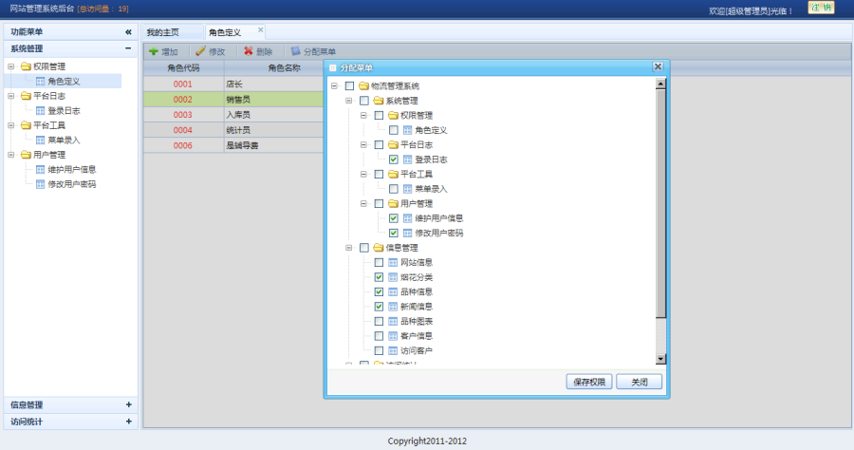The image size is (854, 450).
Task: Click the dialog scrollbar thumb
Action: (x=660, y=203)
